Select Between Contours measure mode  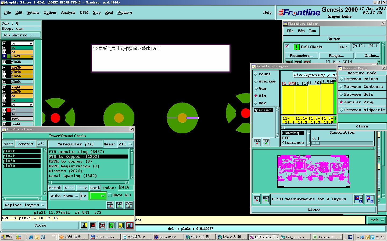(341, 87)
